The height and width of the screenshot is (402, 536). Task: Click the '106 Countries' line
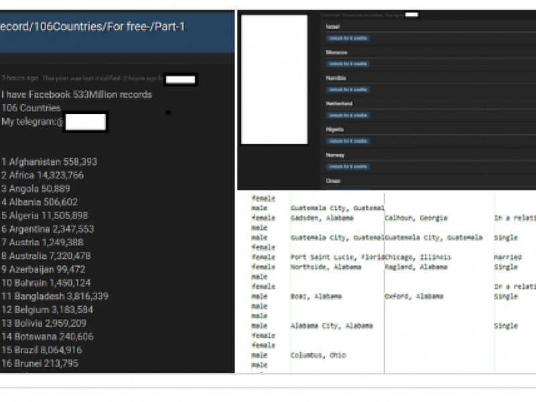(x=31, y=108)
